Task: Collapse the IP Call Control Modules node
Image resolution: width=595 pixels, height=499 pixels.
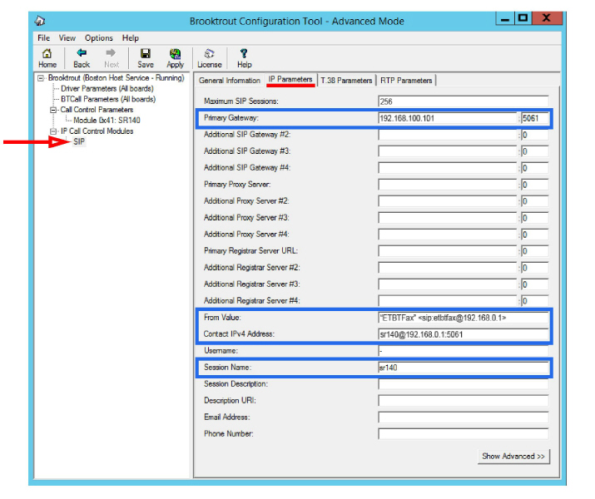Action: [52, 131]
